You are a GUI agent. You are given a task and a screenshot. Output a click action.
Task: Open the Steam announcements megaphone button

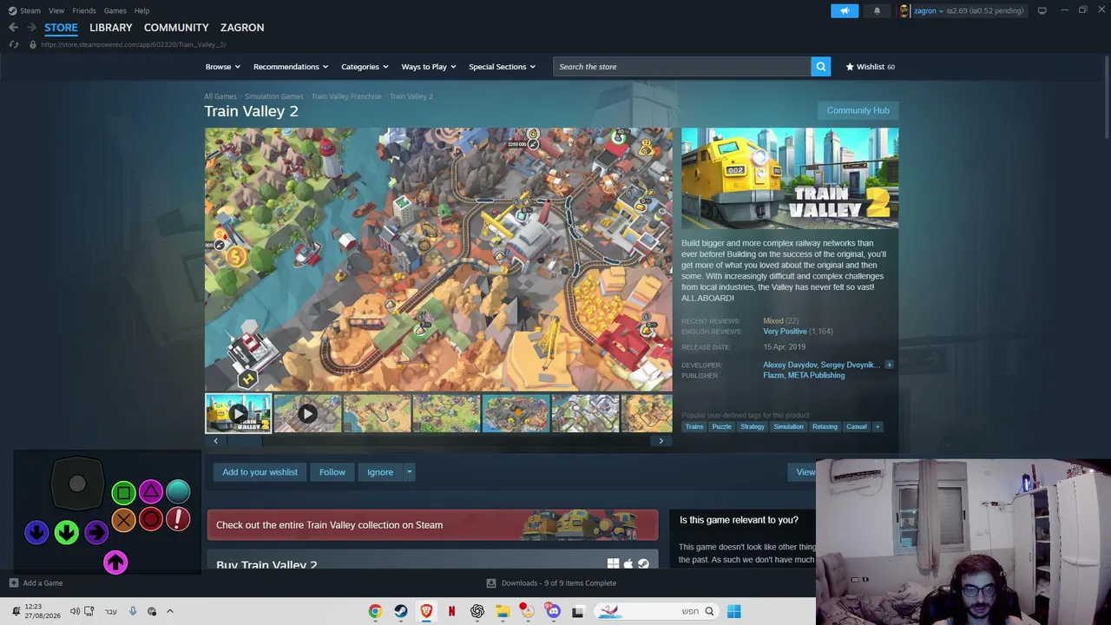pyautogui.click(x=845, y=10)
